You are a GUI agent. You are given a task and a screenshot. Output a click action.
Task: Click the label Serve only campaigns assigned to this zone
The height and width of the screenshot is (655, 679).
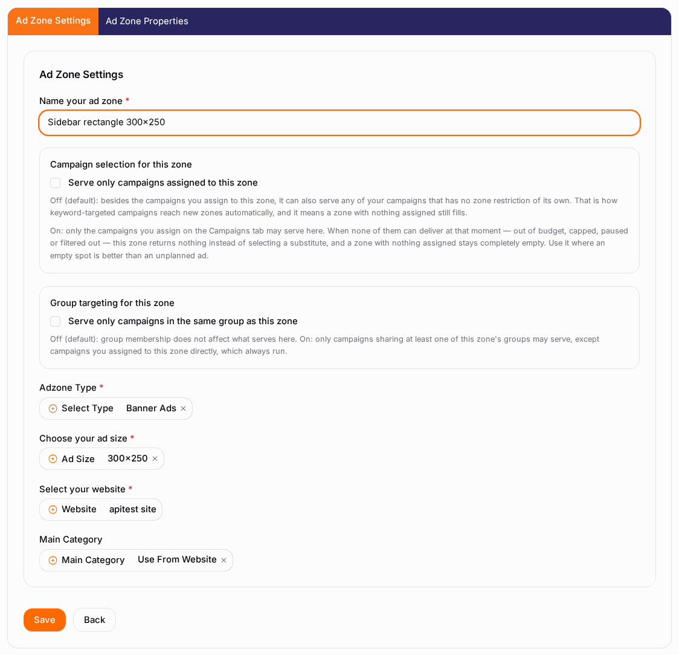click(163, 183)
